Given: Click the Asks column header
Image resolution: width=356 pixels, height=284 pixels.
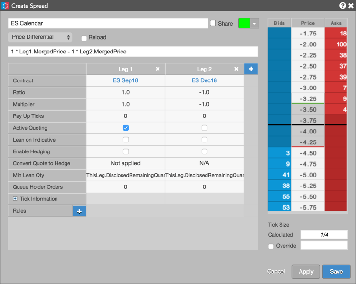Looking at the screenshot, I should coord(336,23).
